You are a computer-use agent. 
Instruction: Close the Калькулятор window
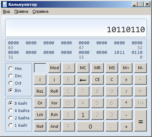pyautogui.click(x=147, y=4)
